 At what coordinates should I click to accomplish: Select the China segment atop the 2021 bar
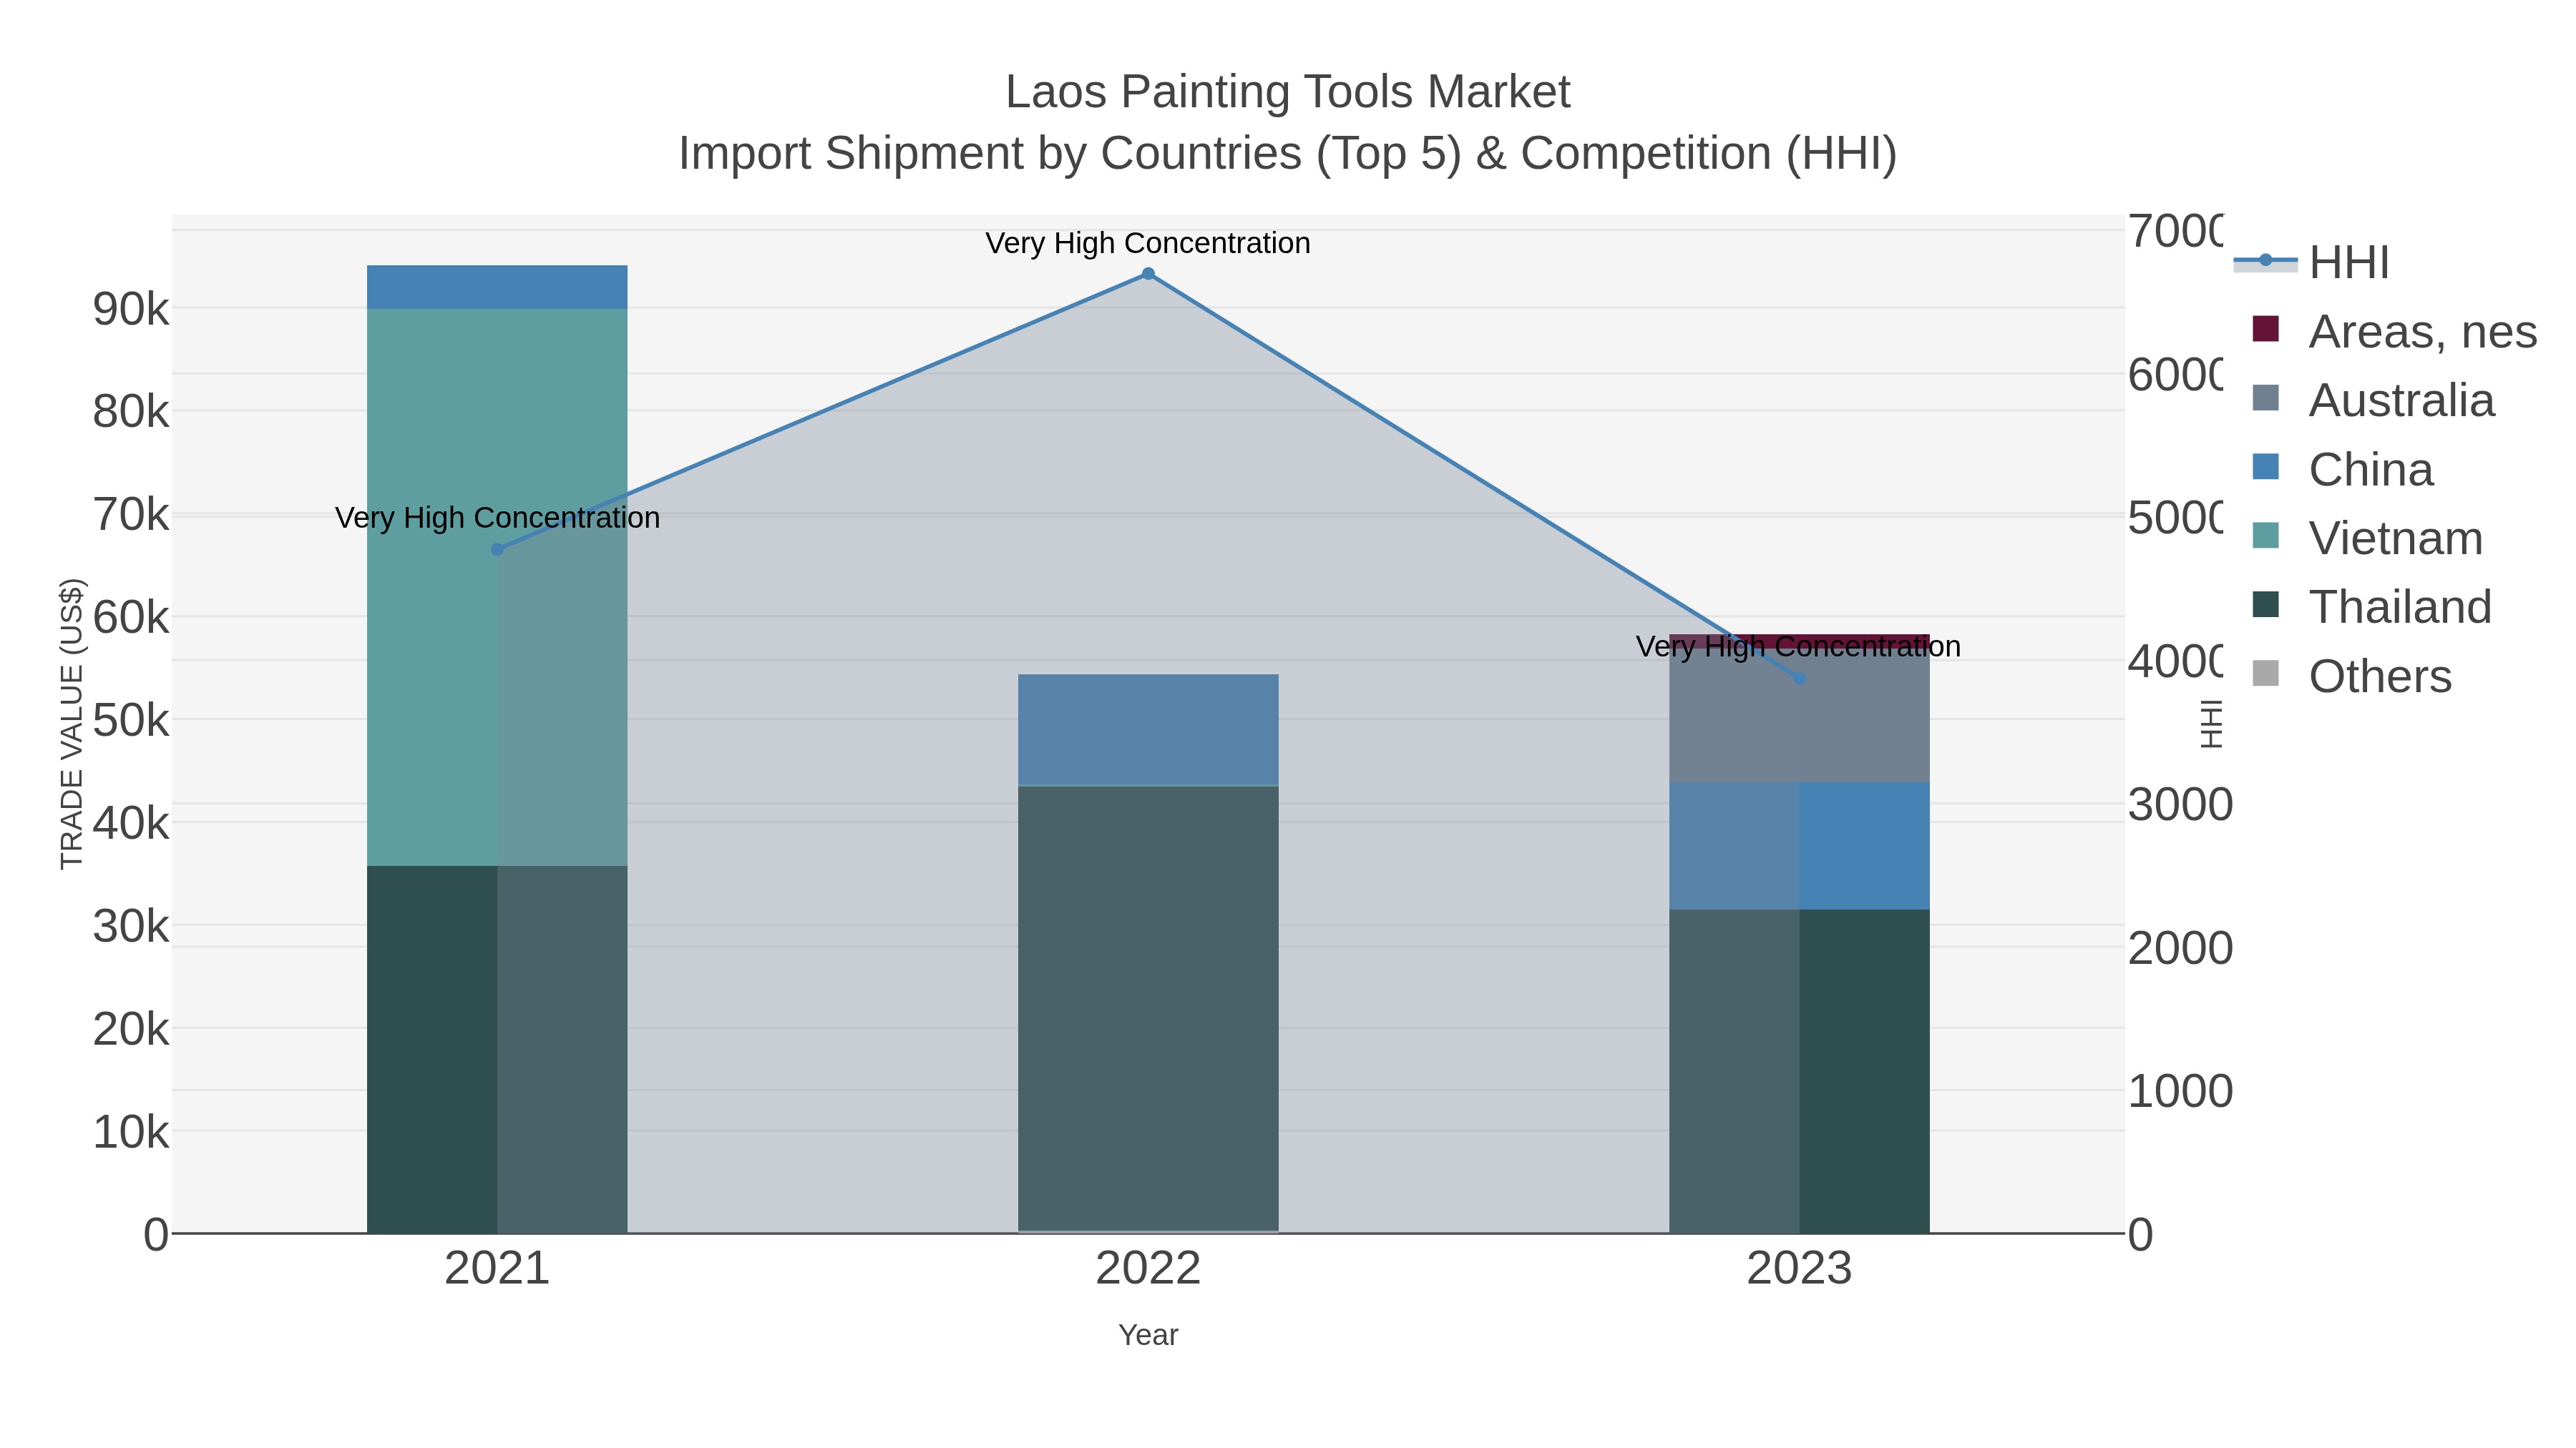(497, 287)
